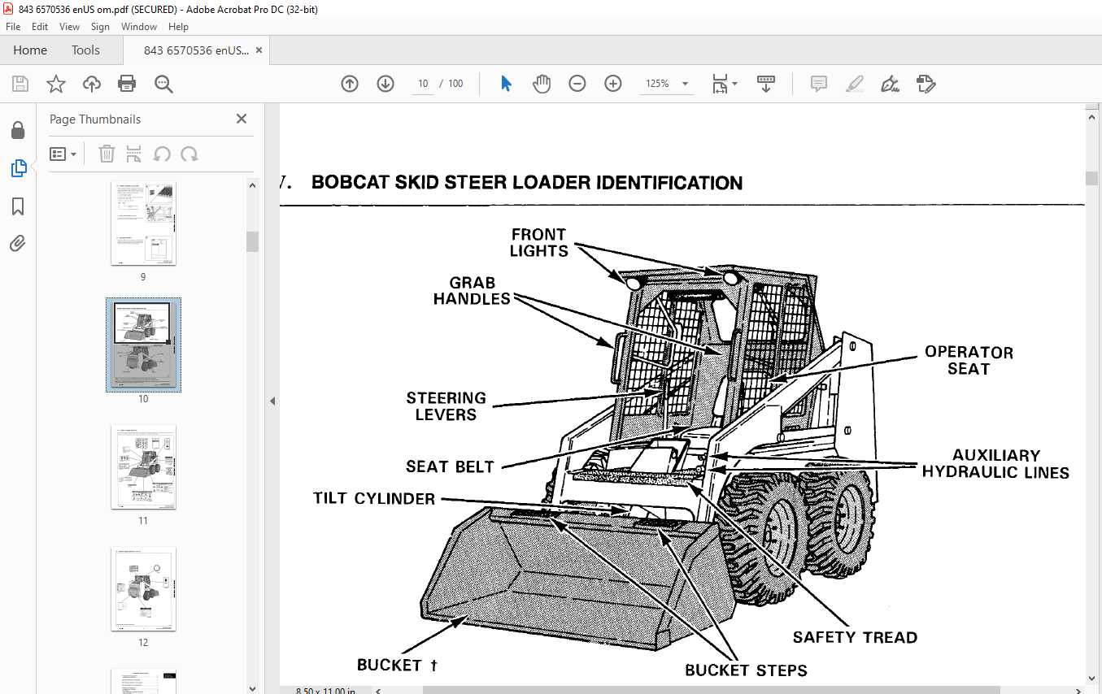The image size is (1102, 694).
Task: Select page 12 thumbnail
Action: point(143,589)
